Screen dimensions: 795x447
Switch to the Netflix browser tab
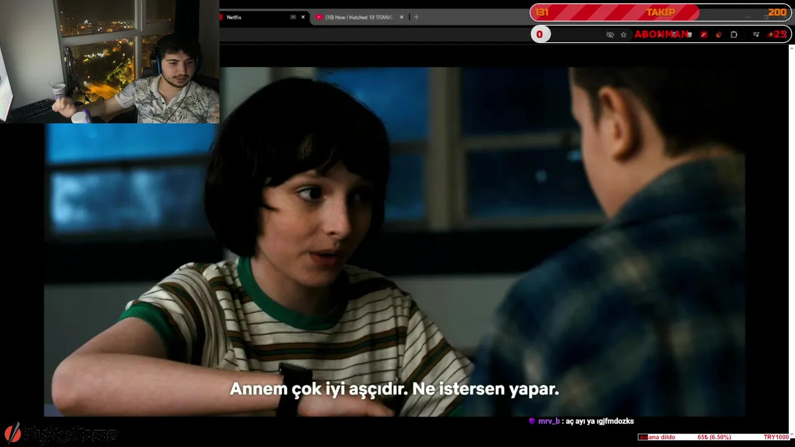pos(264,17)
